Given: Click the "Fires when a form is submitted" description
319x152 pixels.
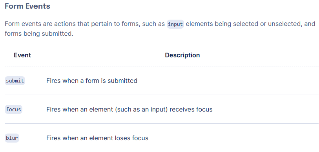Looking at the screenshot, I should click(x=92, y=81).
